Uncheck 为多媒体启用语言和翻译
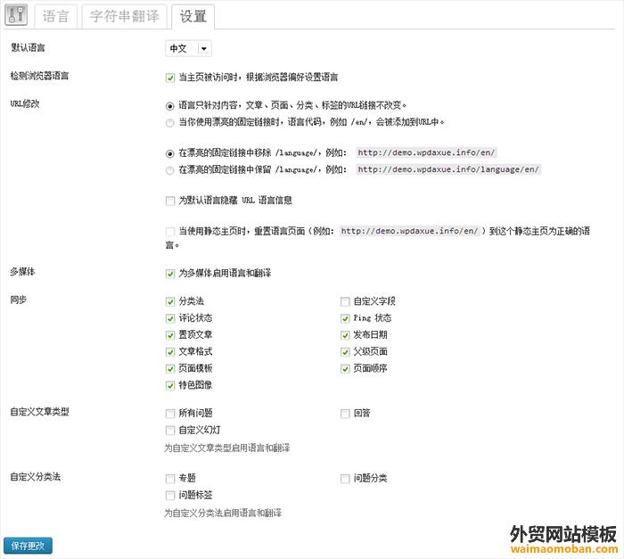This screenshot has width=624, height=559. click(x=170, y=274)
